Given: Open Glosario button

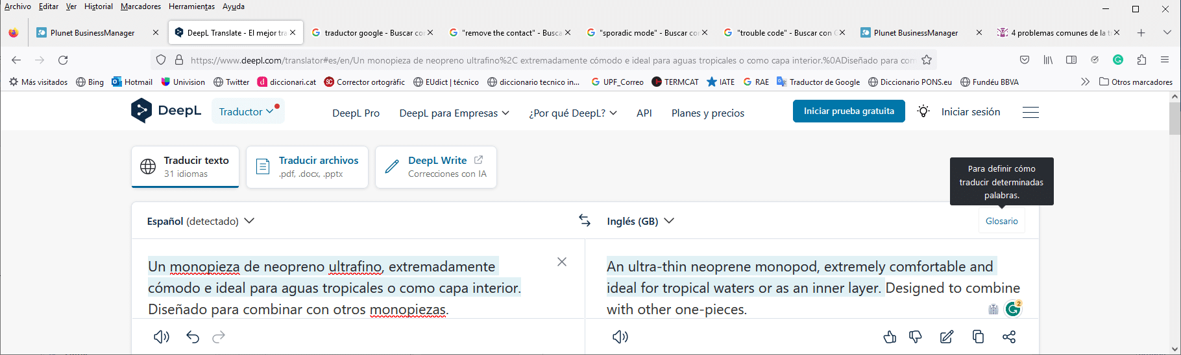Looking at the screenshot, I should click(x=1002, y=221).
